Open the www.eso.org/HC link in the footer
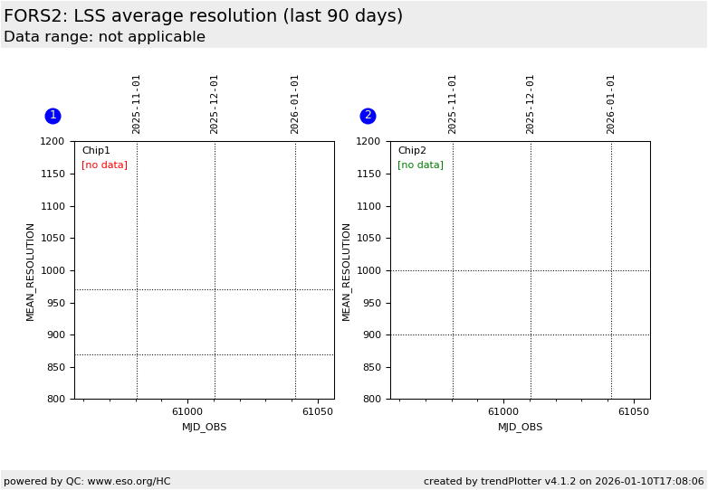The width and height of the screenshot is (708, 490). [x=129, y=481]
